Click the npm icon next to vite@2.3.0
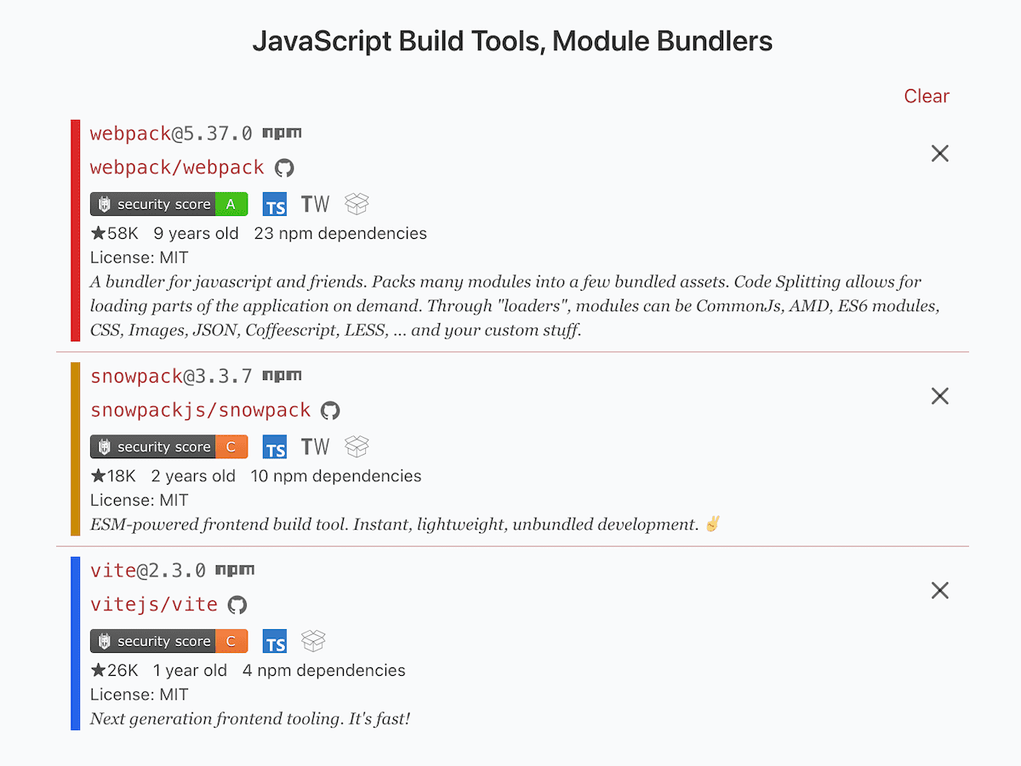The width and height of the screenshot is (1021, 766). coord(235,570)
